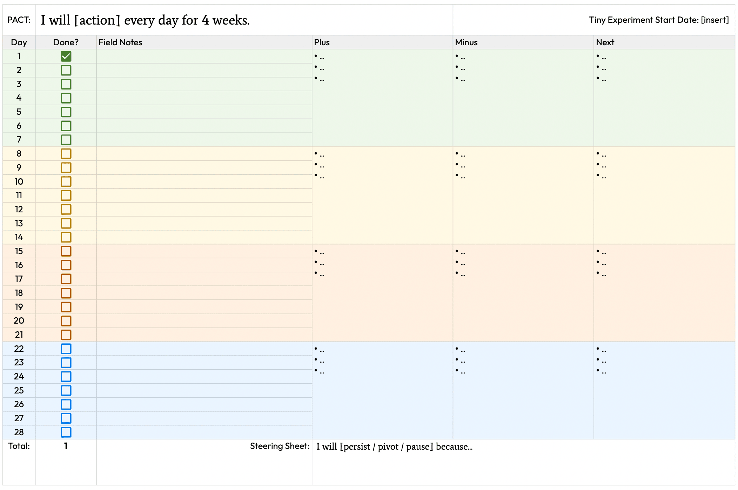Select the Field Notes cell for Day 10

[x=204, y=181]
